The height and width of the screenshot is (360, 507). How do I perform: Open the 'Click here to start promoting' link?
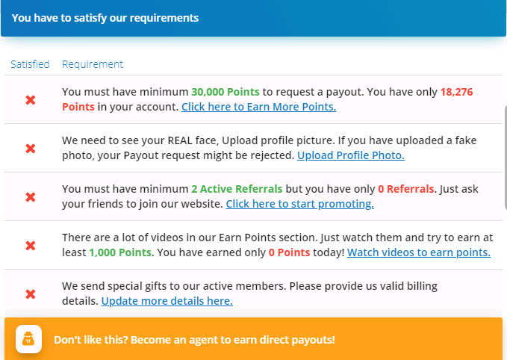[299, 204]
